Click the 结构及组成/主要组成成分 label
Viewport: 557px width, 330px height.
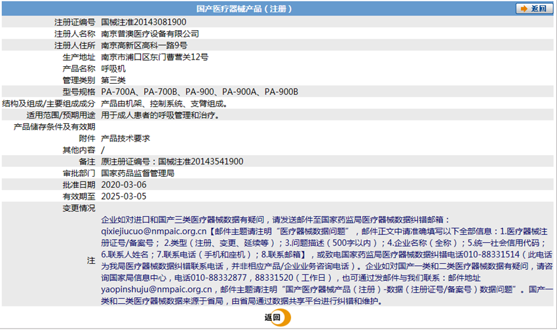click(x=48, y=103)
